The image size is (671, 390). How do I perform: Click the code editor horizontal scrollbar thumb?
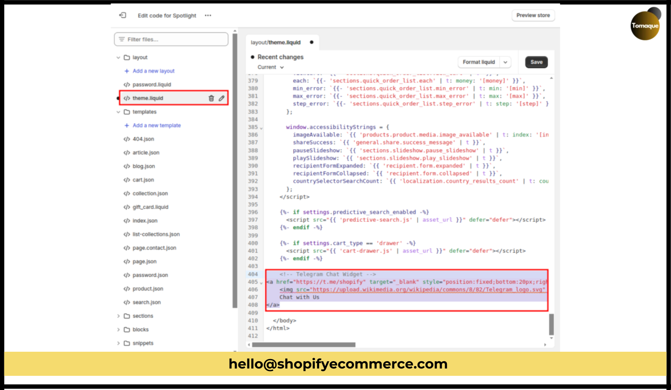click(x=304, y=345)
